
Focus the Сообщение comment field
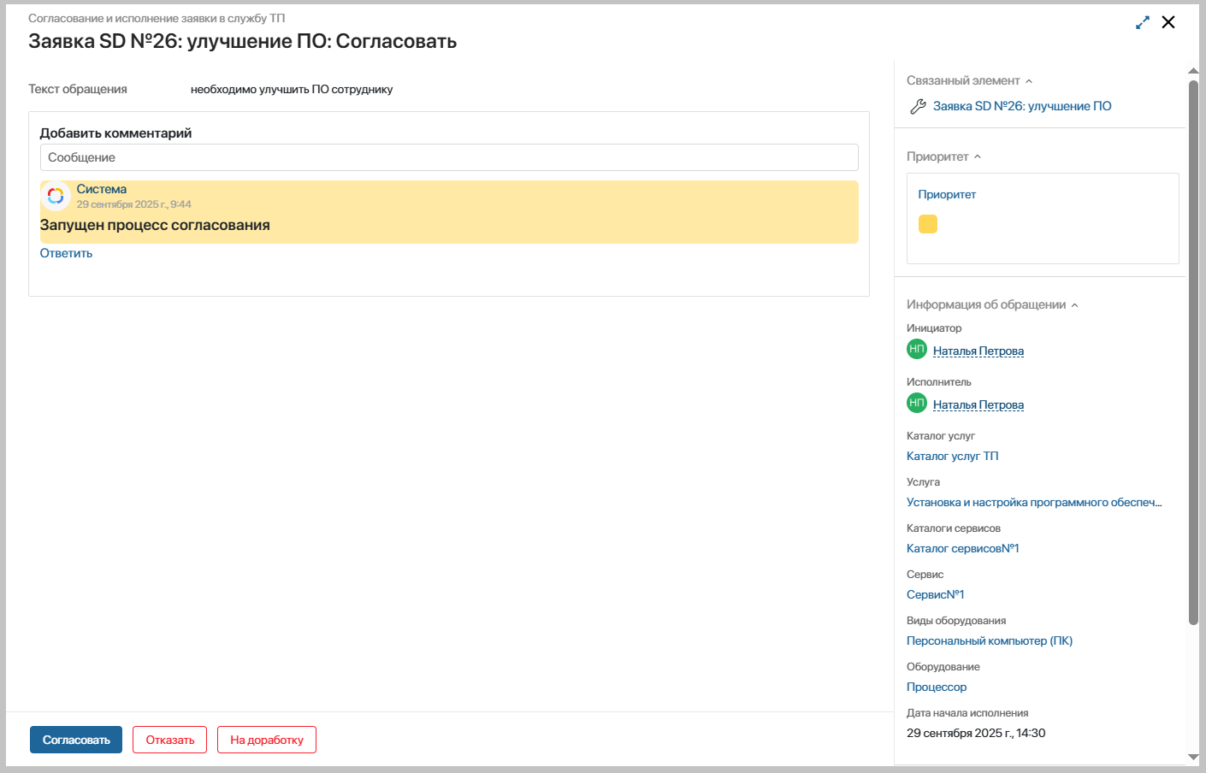(x=449, y=157)
